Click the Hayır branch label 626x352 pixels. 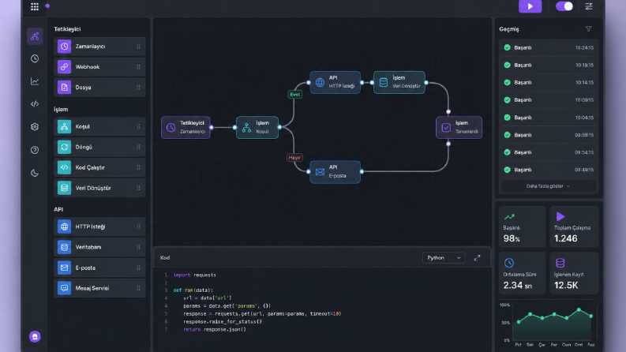click(x=294, y=158)
